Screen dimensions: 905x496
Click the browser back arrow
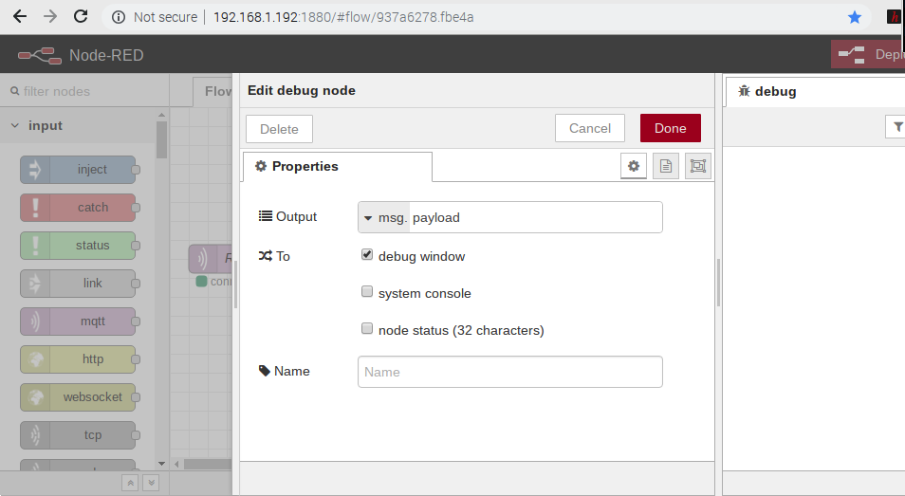pos(19,17)
